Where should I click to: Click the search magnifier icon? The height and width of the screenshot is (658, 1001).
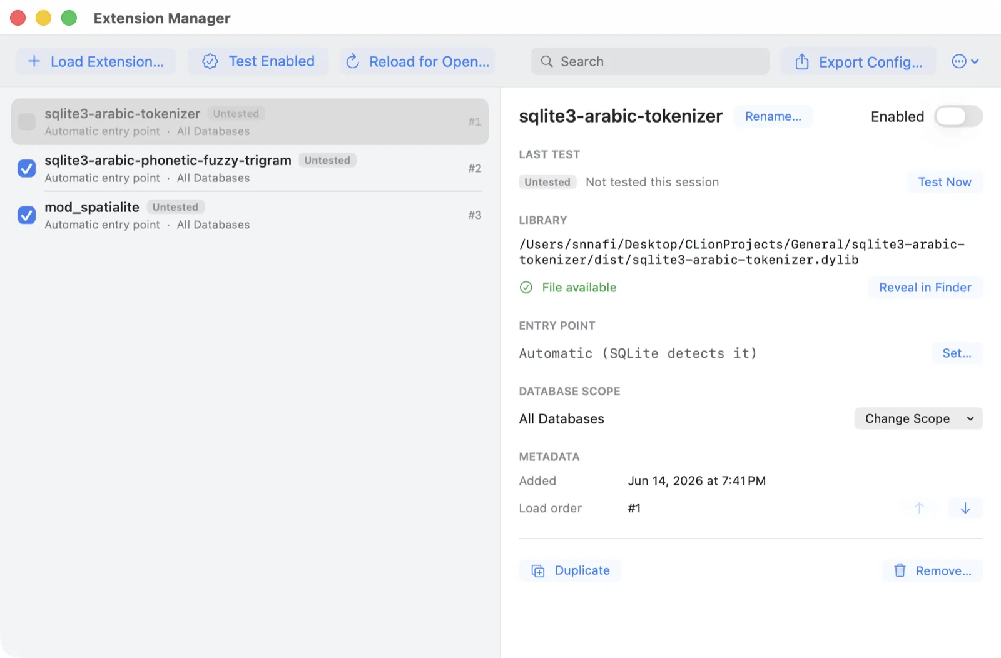(547, 61)
